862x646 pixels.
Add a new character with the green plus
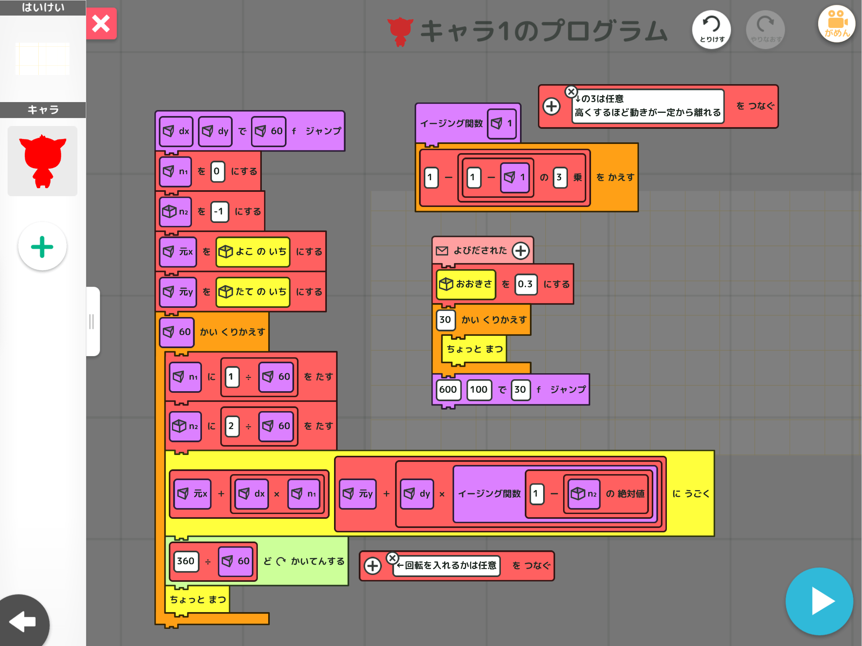coord(42,246)
